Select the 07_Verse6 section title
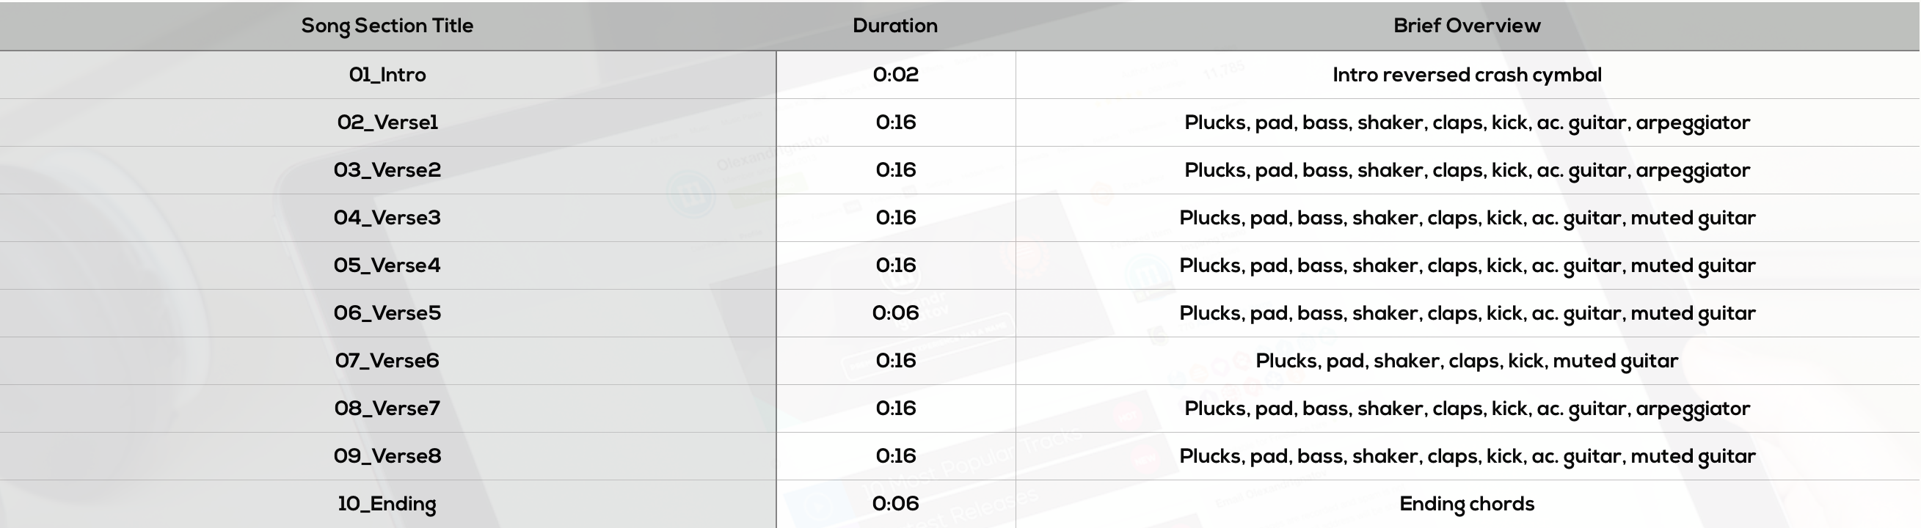The image size is (1921, 528). (387, 361)
